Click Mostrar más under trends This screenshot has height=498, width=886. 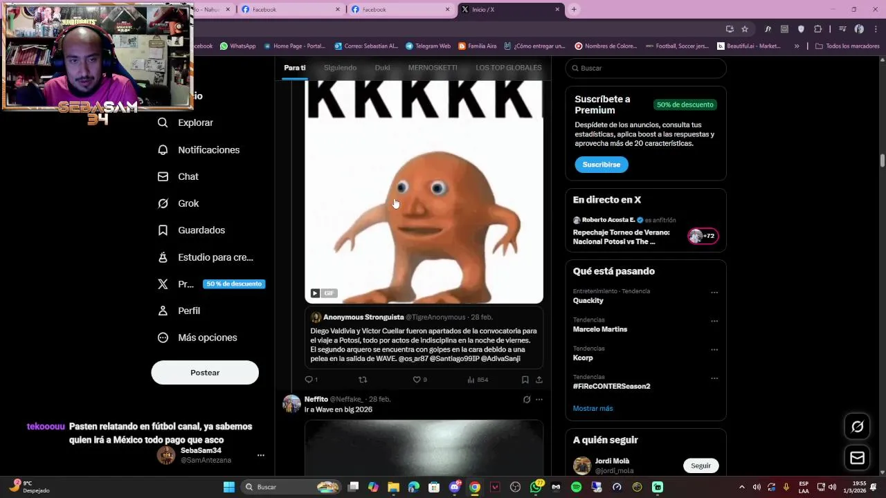point(593,408)
